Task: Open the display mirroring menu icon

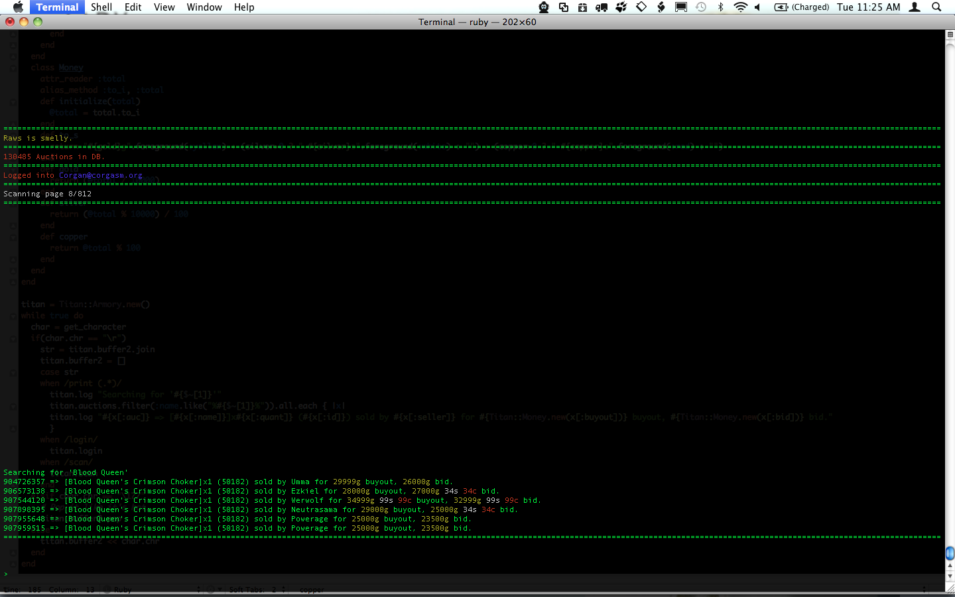Action: coord(681,7)
